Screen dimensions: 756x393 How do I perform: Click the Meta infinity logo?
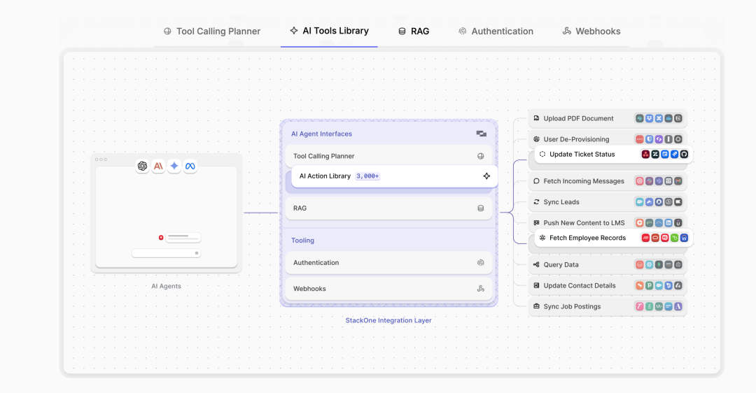[190, 166]
